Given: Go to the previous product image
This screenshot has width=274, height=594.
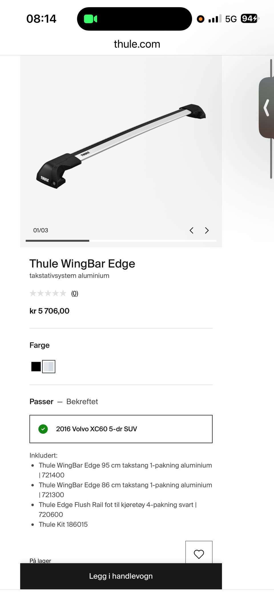Looking at the screenshot, I should [192, 230].
